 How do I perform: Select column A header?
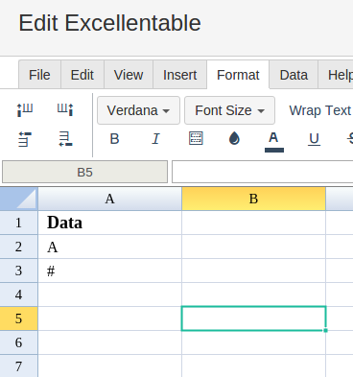109,199
